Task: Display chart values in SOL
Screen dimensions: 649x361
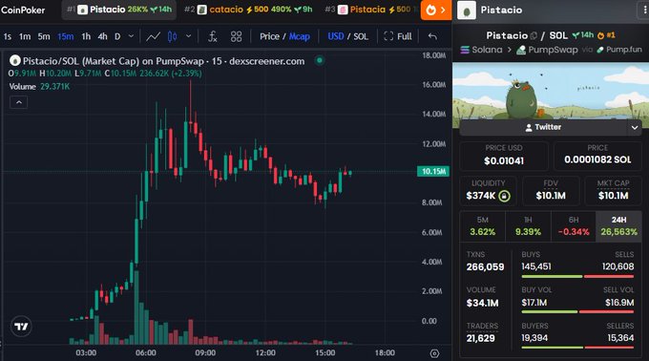Action: pos(361,37)
